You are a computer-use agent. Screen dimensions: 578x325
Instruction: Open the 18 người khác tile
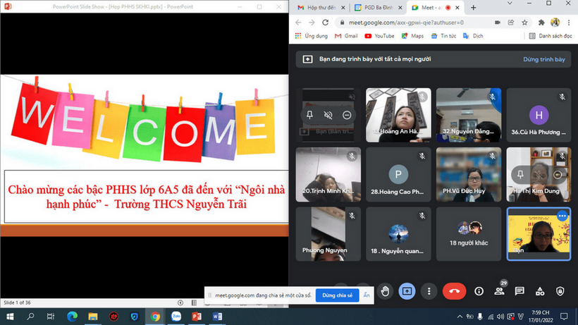click(469, 234)
